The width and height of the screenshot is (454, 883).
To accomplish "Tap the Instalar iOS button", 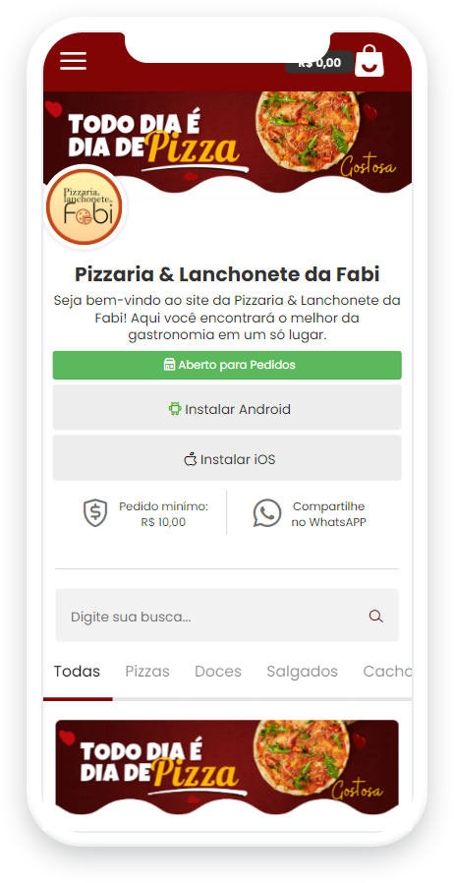I will (x=227, y=458).
